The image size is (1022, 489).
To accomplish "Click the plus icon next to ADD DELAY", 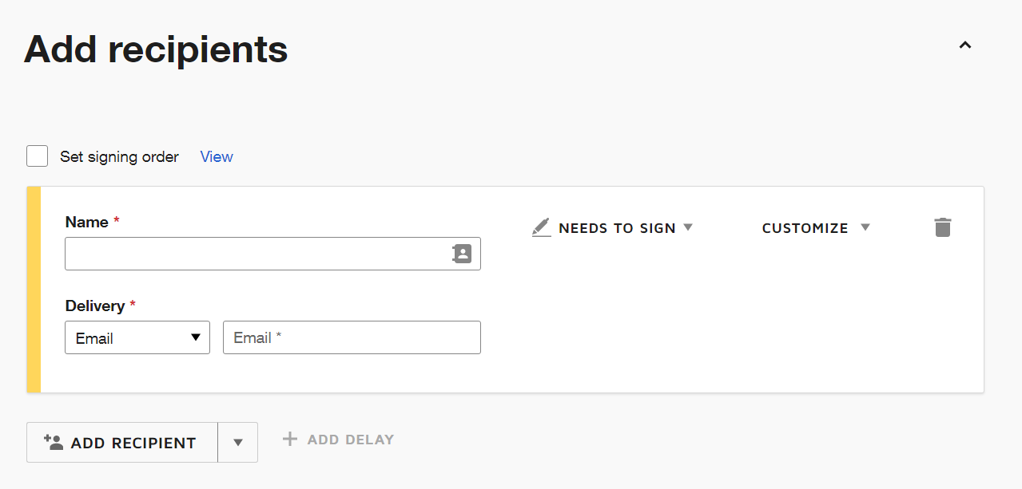I will click(288, 439).
